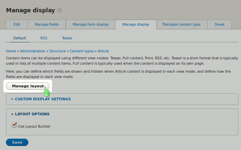The height and width of the screenshot is (150, 241).
Task: Expand the Custom Display Settings section
Action: tap(43, 99)
